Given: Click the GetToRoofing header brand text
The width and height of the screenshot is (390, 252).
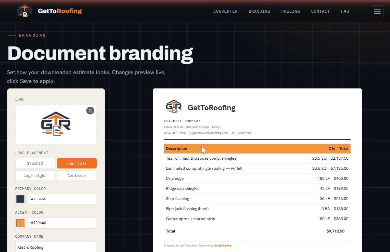Looking at the screenshot, I should point(60,11).
